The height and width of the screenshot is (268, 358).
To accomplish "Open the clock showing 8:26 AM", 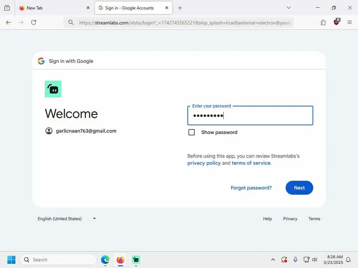I will [333, 260].
